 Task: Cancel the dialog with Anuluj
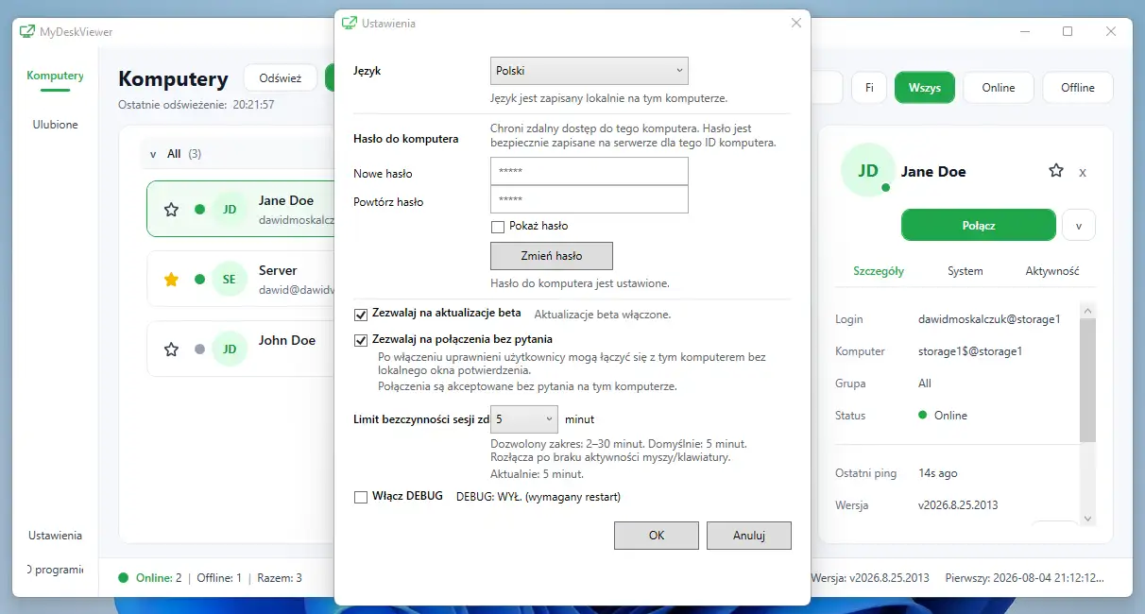[749, 536]
